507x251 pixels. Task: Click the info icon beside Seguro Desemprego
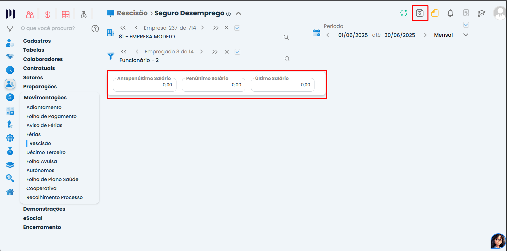pyautogui.click(x=229, y=14)
